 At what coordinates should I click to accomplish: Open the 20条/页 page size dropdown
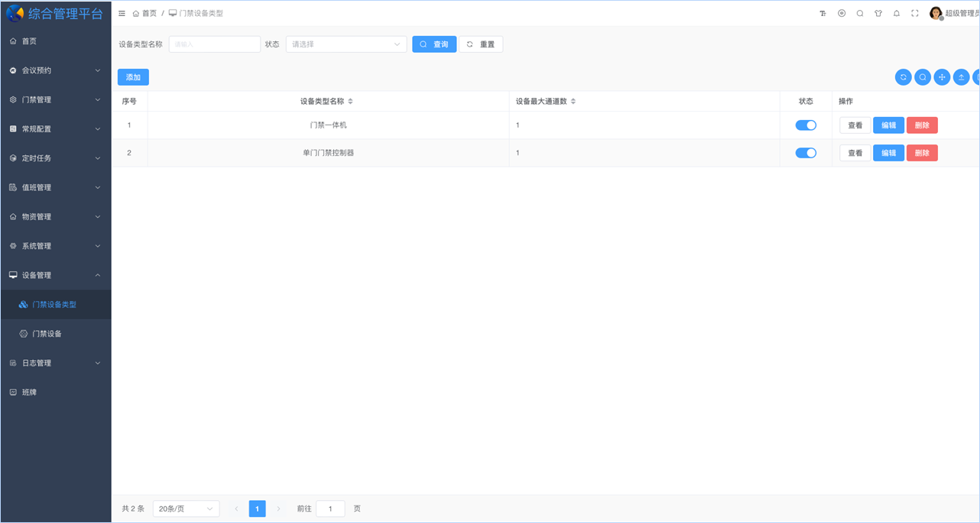coord(186,508)
